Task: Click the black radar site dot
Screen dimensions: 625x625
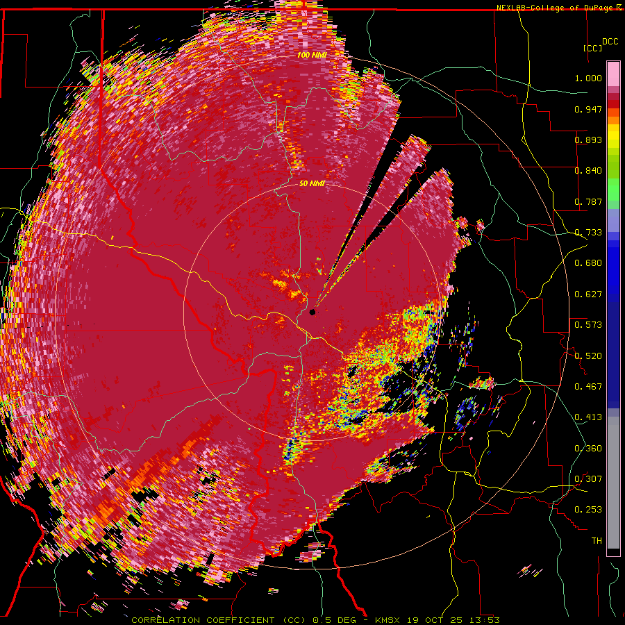Action: click(312, 312)
